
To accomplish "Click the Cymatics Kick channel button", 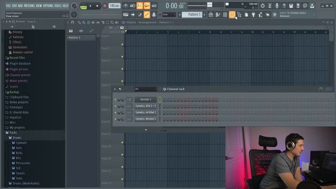I will pos(146,106).
